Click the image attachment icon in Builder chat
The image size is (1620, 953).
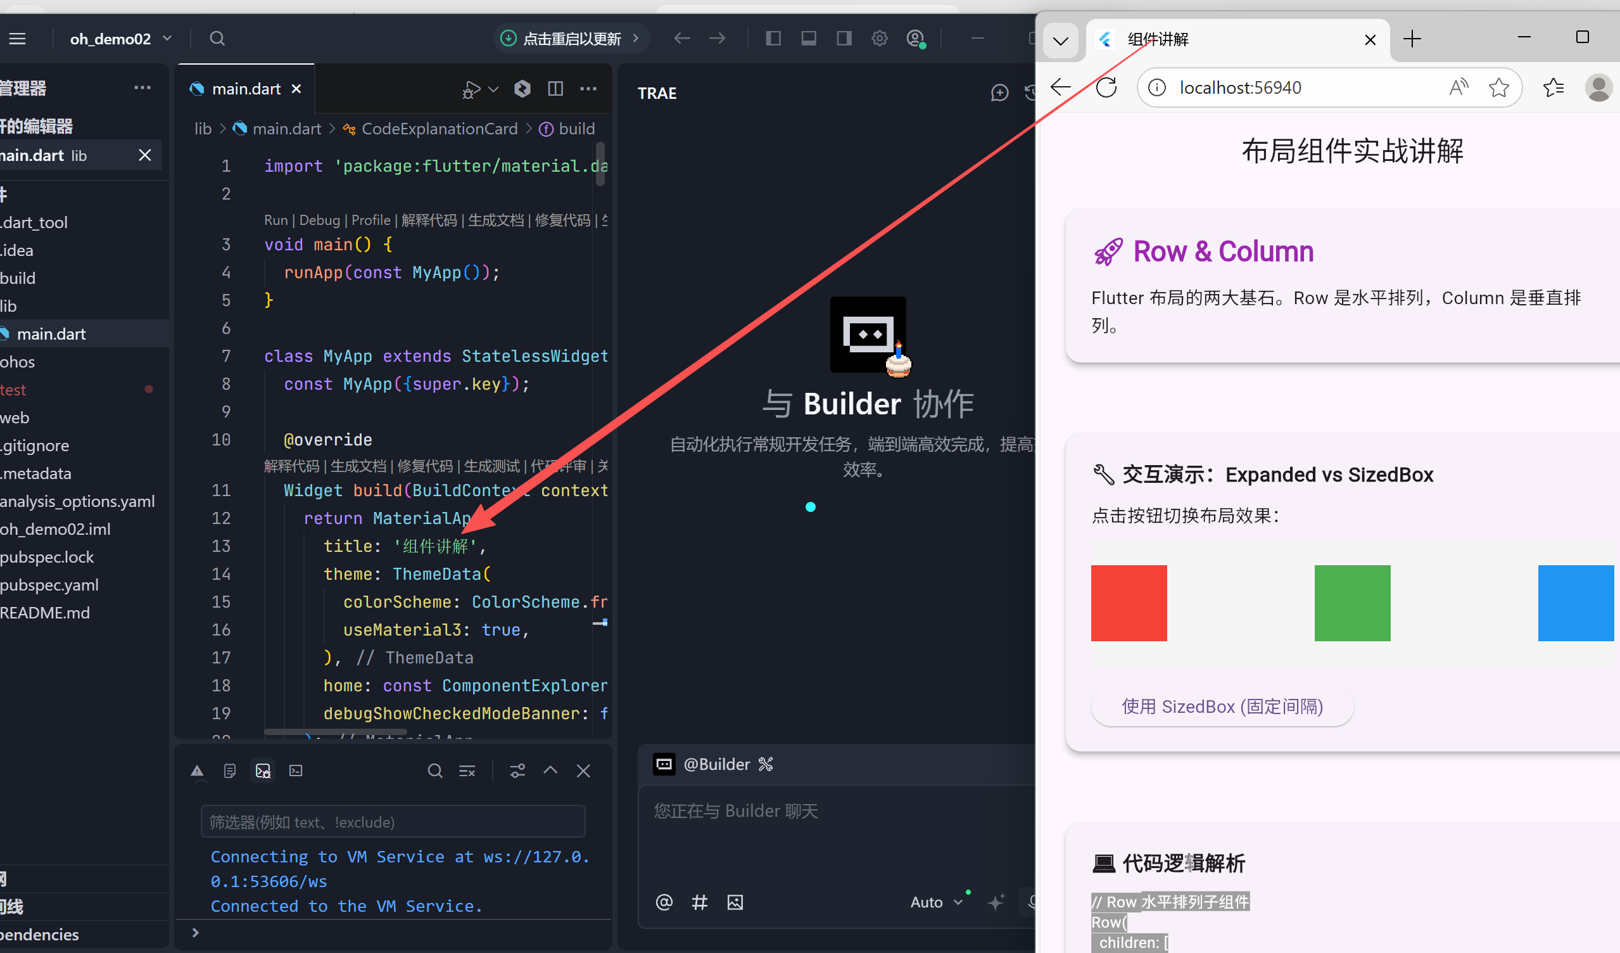735,902
